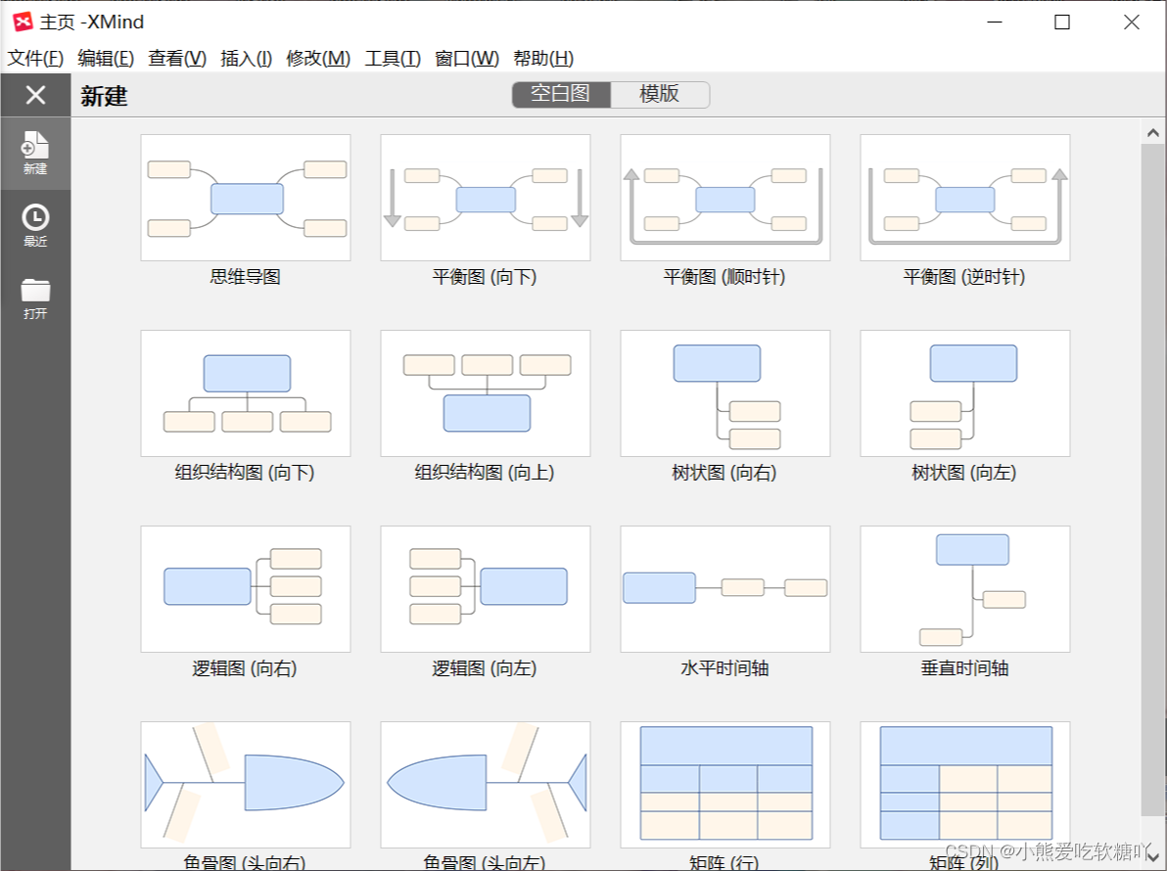Click the 组织结构图 (向上) label text
This screenshot has width=1167, height=871.
(x=485, y=473)
